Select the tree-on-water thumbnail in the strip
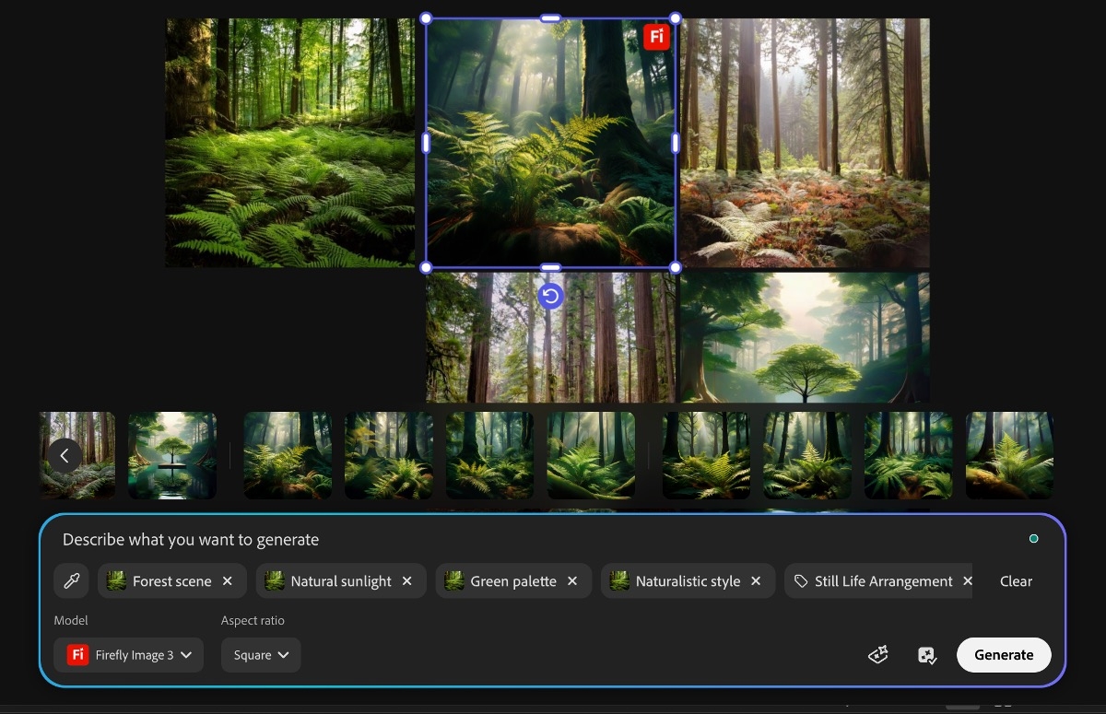The height and width of the screenshot is (714, 1106). [x=172, y=456]
